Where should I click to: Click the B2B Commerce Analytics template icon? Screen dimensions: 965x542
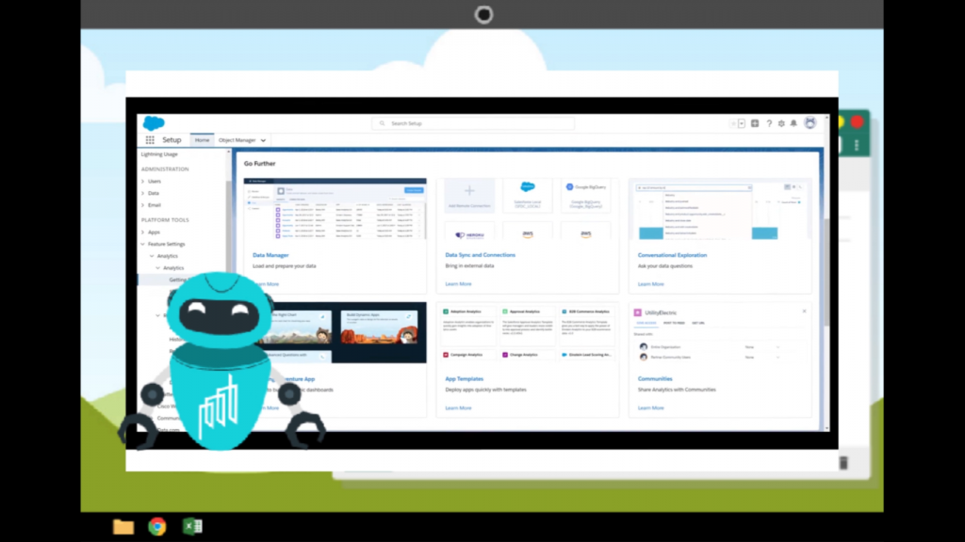564,311
